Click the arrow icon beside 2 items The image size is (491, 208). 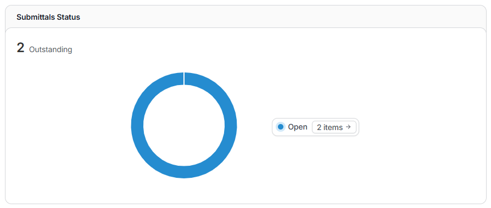click(348, 127)
